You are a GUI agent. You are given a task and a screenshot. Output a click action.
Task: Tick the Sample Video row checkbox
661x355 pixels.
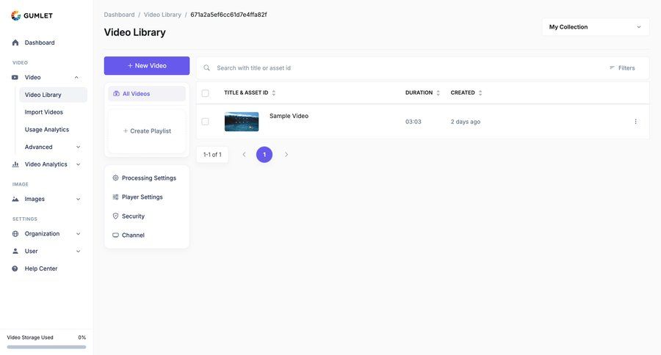[x=206, y=122]
